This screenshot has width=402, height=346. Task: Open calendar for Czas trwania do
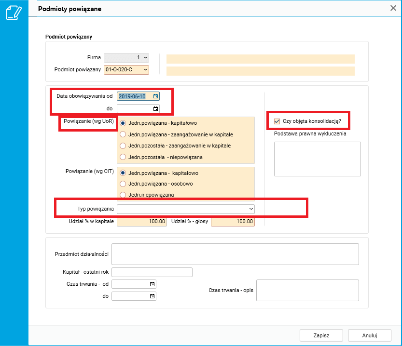pyautogui.click(x=152, y=296)
